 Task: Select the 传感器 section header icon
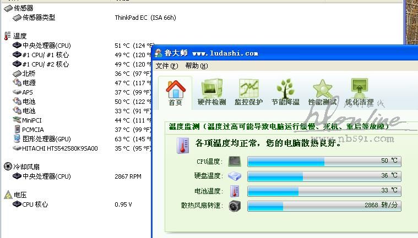[8, 8]
